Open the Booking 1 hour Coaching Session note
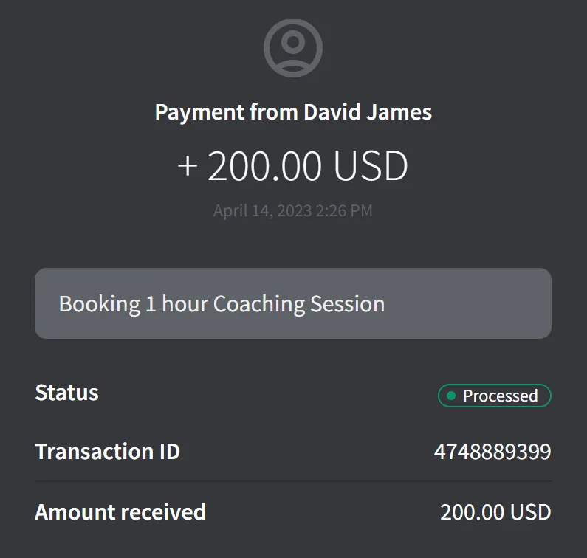 pos(293,303)
